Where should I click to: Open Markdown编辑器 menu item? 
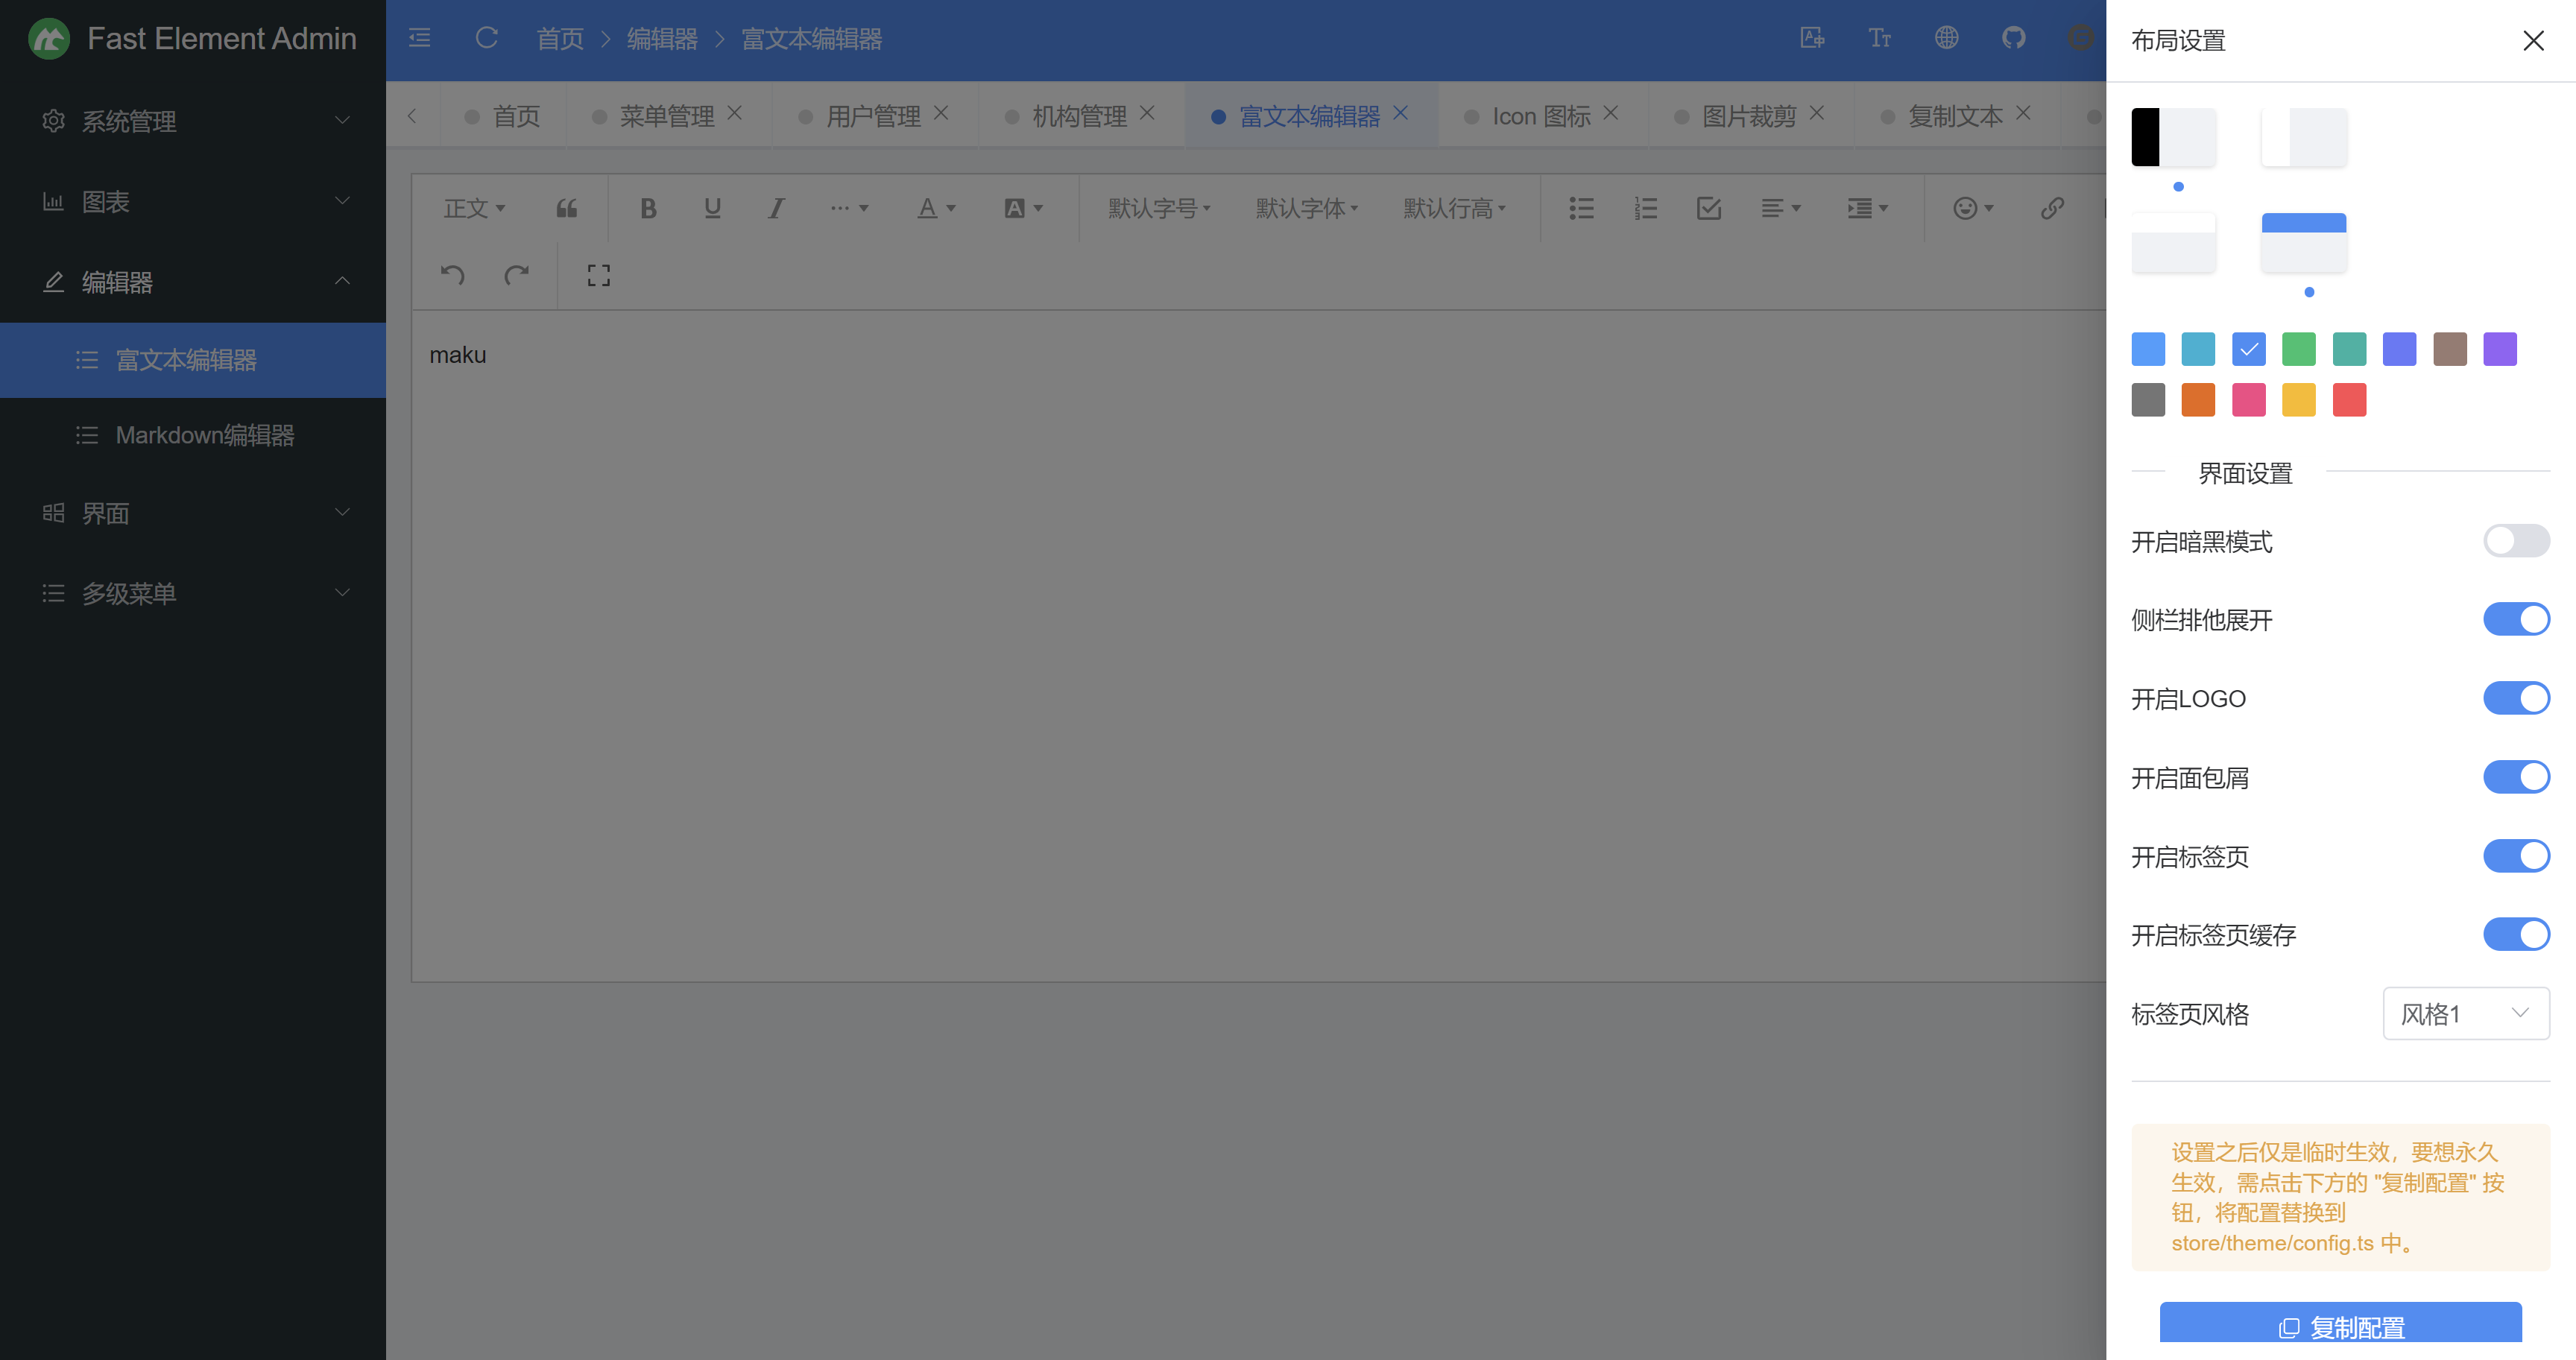pyautogui.click(x=193, y=435)
